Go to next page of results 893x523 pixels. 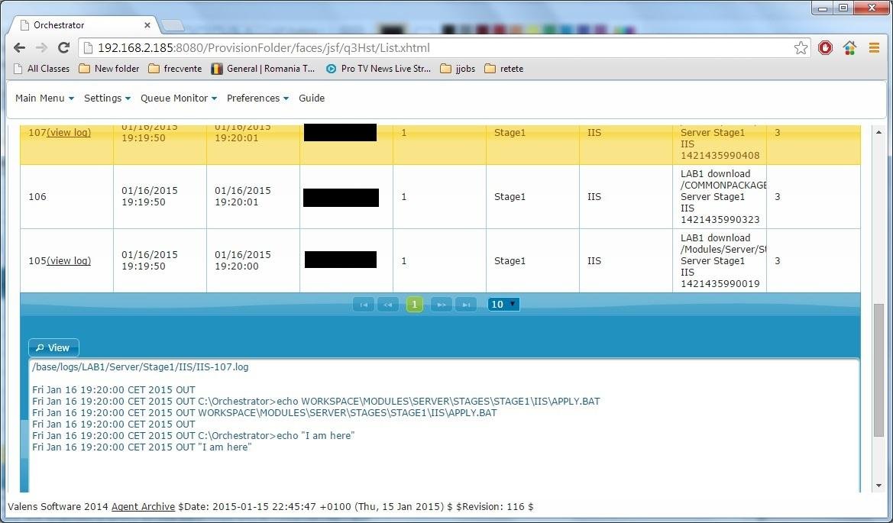(x=441, y=304)
